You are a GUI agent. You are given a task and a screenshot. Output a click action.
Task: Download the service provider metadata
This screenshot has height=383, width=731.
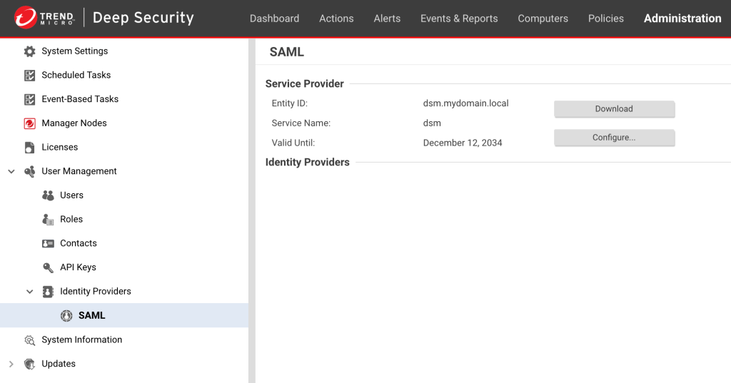click(x=615, y=109)
